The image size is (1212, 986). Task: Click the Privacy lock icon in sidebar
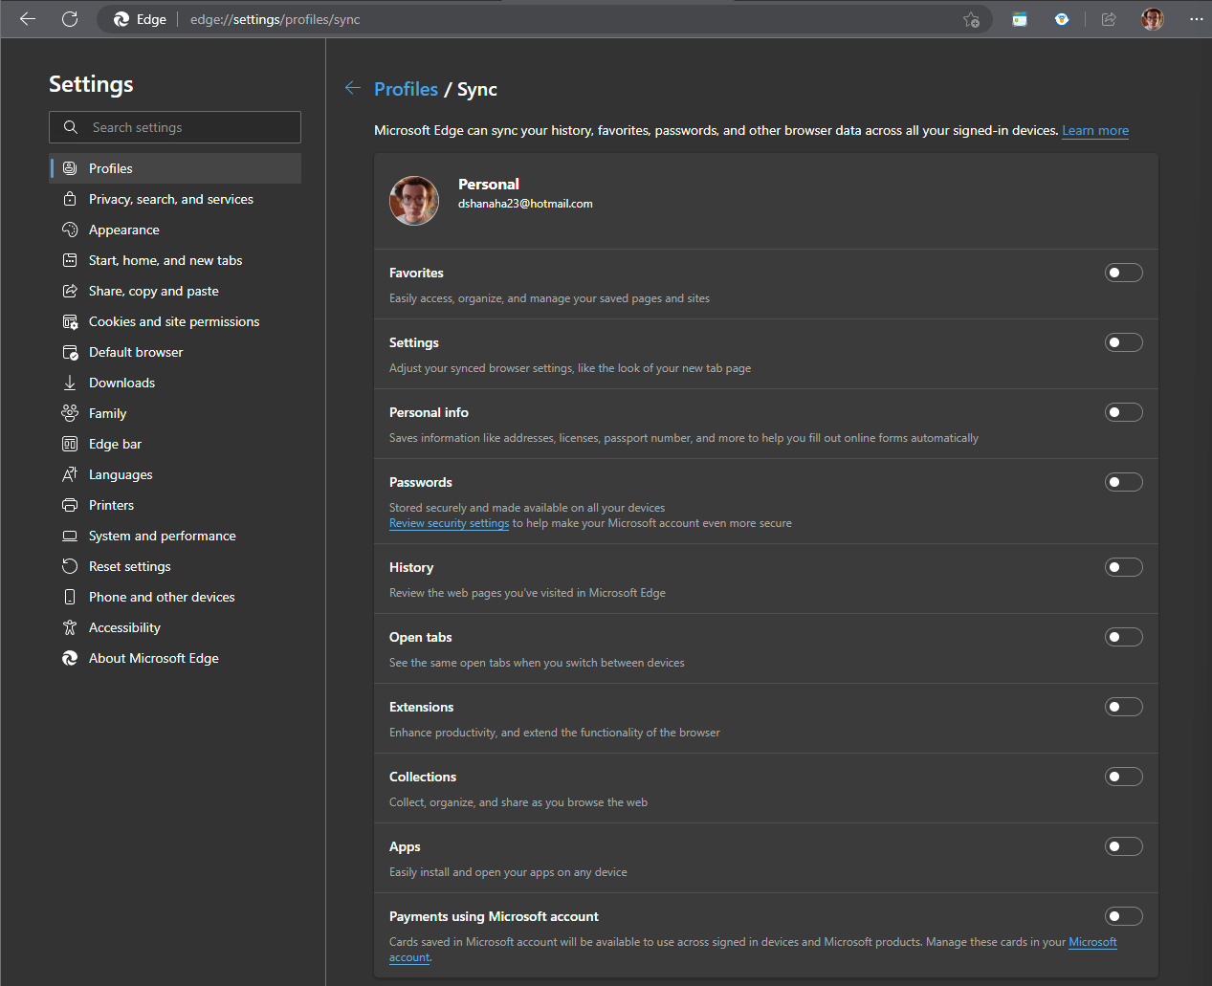[x=70, y=199]
